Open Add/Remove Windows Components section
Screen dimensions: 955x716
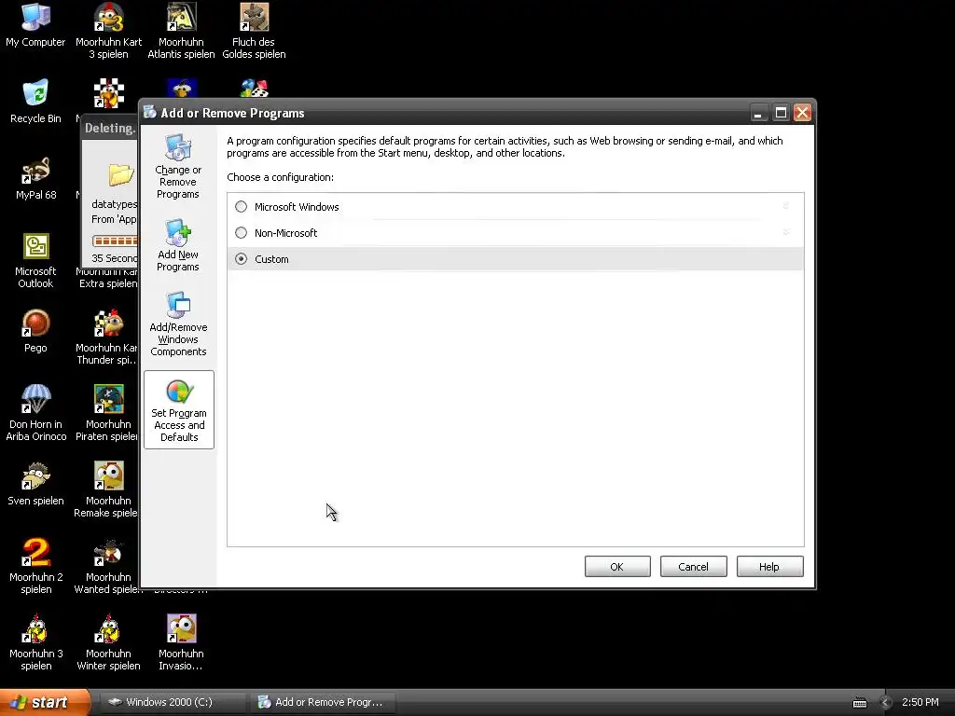178,324
